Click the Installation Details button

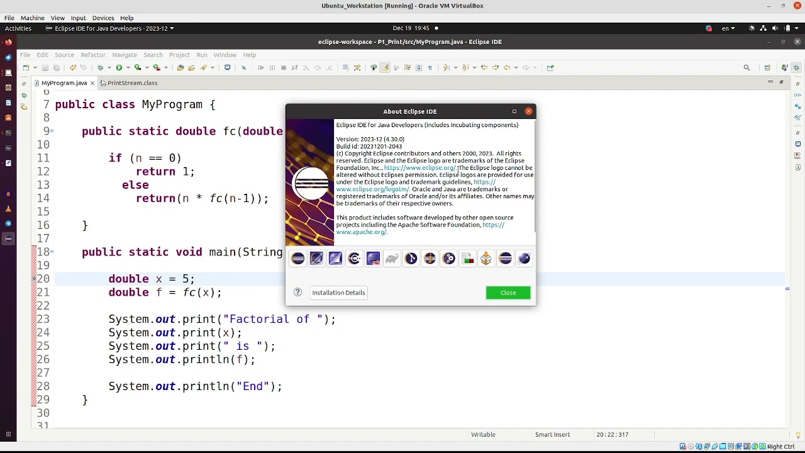338,293
